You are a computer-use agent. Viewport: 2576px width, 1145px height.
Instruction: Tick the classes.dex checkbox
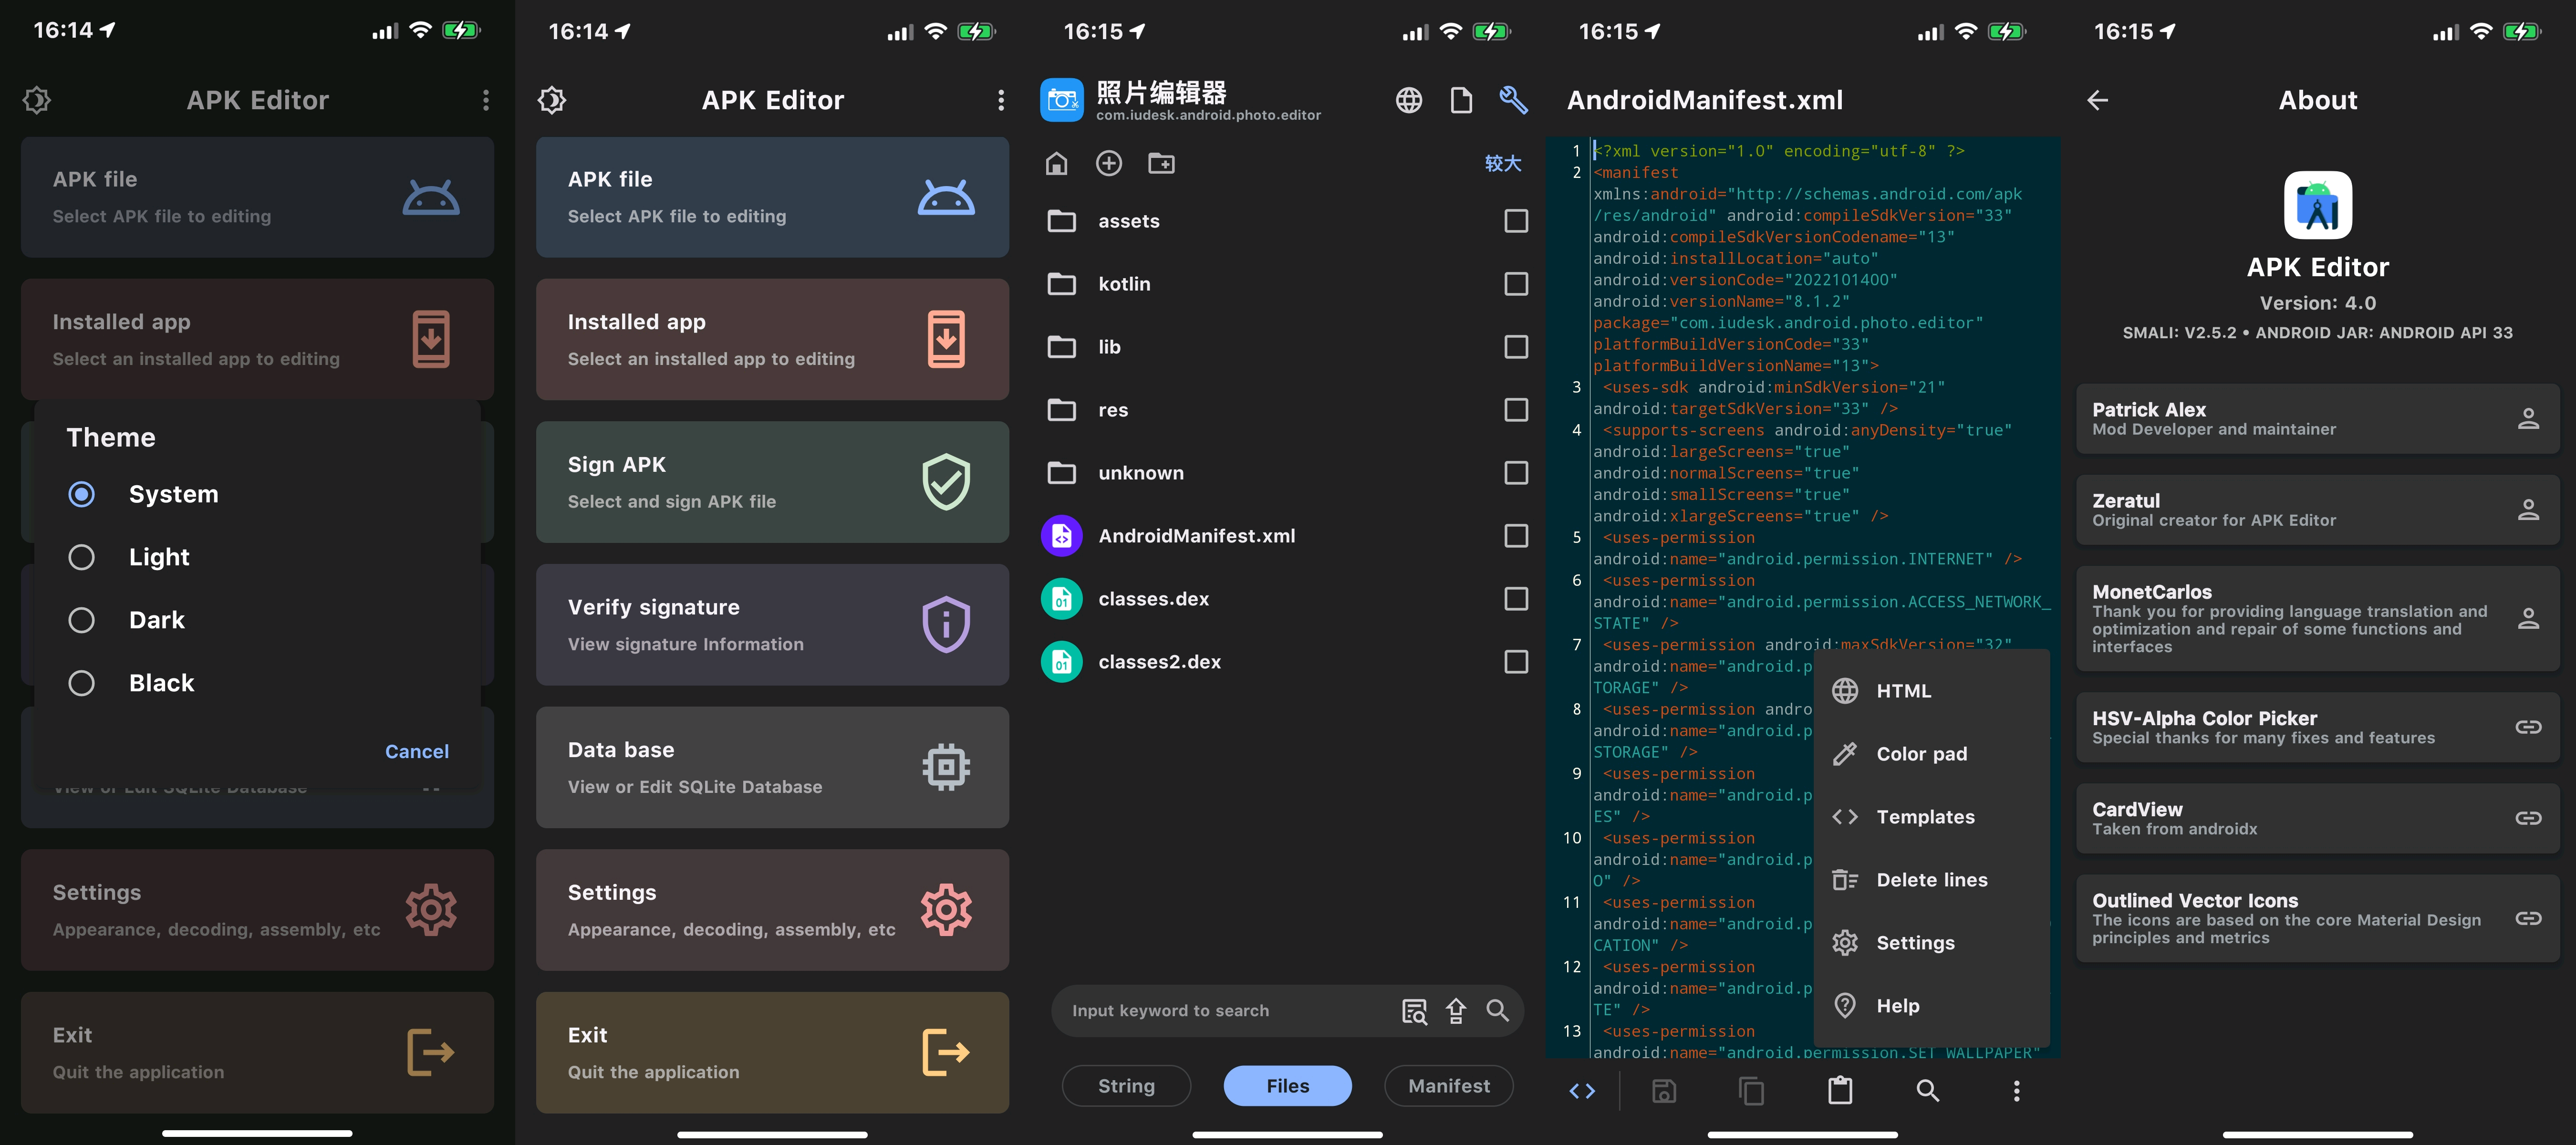pyautogui.click(x=1516, y=599)
